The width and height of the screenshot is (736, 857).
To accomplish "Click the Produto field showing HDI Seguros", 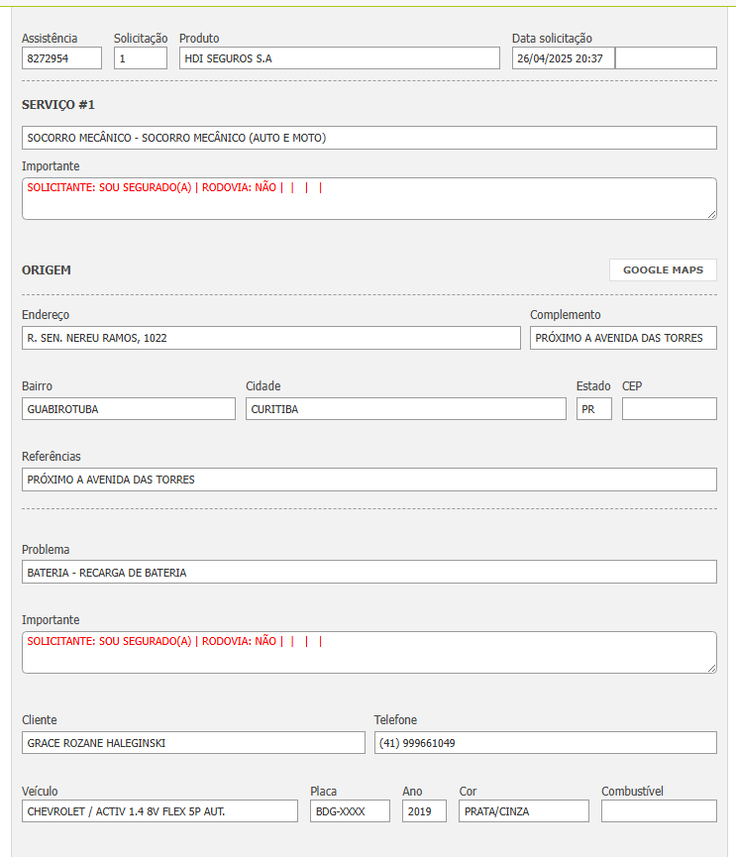I will tap(340, 58).
